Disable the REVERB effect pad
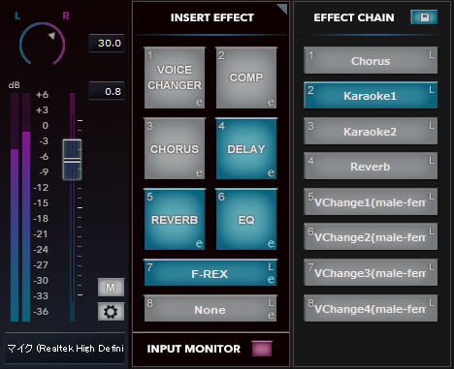The width and height of the screenshot is (454, 369). (175, 220)
